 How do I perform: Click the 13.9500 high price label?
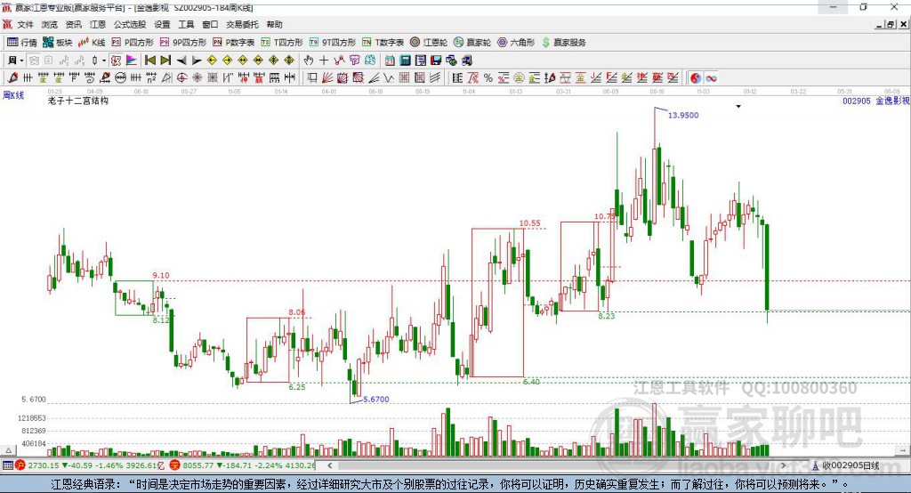coord(683,115)
